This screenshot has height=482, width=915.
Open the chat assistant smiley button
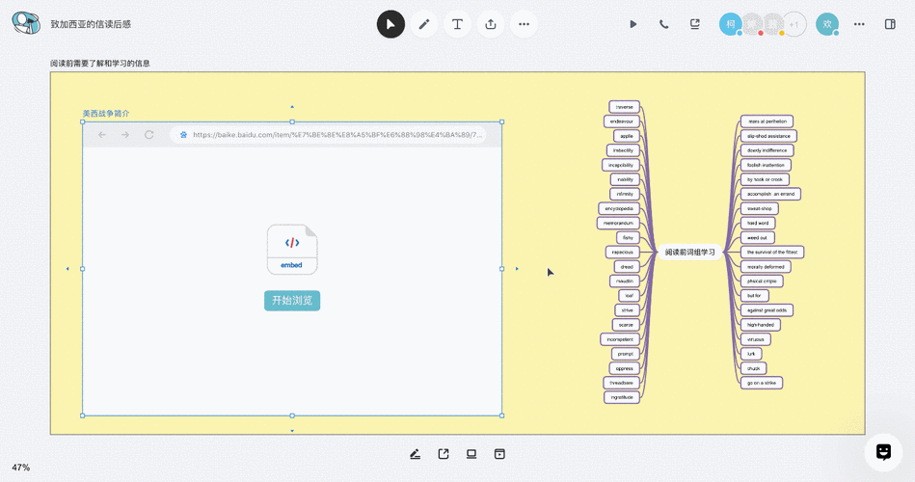tap(883, 452)
